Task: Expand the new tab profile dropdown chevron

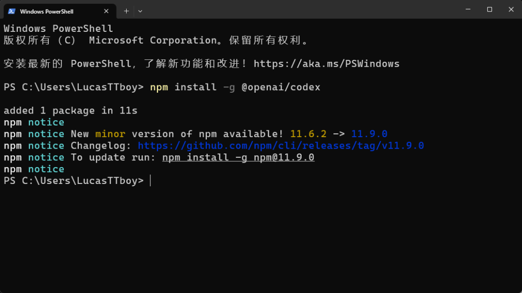Action: 140,11
